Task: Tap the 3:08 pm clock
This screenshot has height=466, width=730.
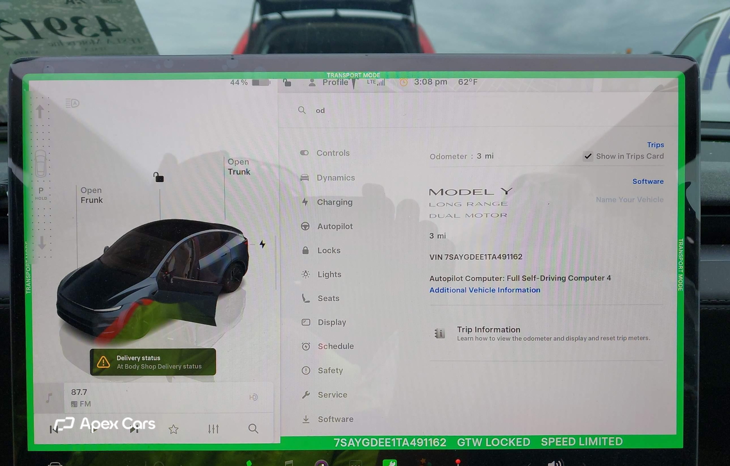Action: pyautogui.click(x=430, y=82)
